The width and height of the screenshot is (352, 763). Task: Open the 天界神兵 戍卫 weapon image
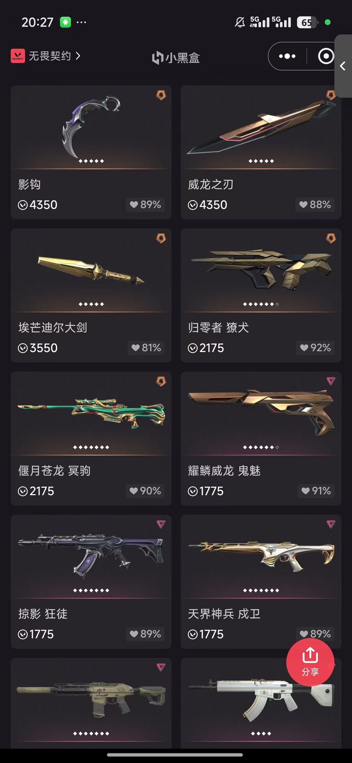click(x=261, y=555)
